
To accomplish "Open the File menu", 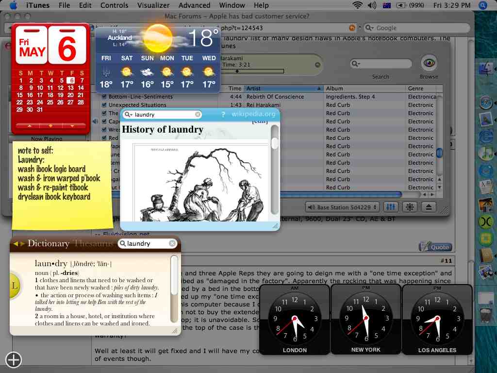I will [x=64, y=5].
